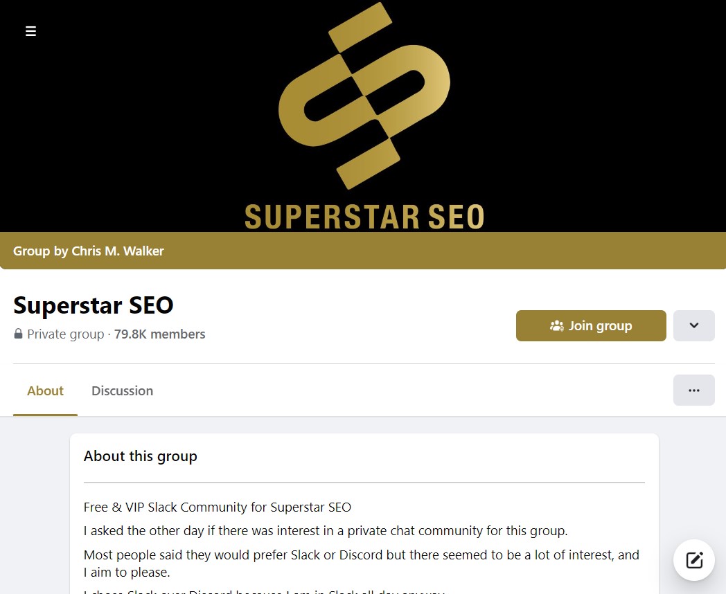Click the About this group heading

pyautogui.click(x=141, y=456)
